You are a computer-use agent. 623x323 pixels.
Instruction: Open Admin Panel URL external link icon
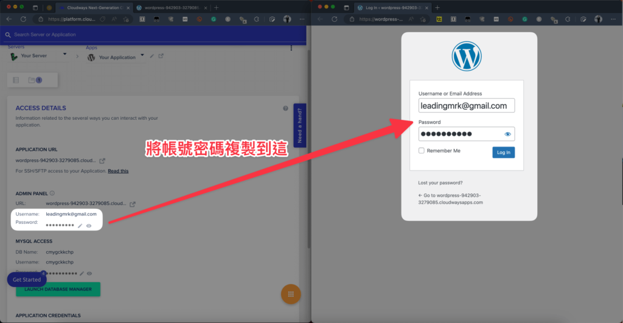click(x=132, y=204)
